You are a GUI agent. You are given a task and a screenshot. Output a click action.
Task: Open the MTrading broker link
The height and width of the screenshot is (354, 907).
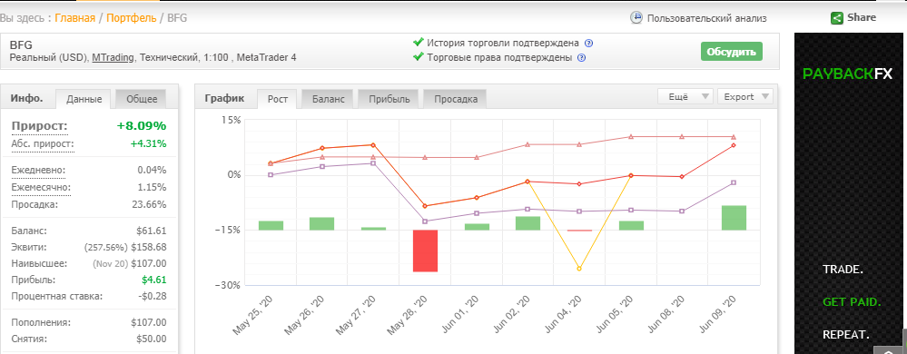(113, 58)
